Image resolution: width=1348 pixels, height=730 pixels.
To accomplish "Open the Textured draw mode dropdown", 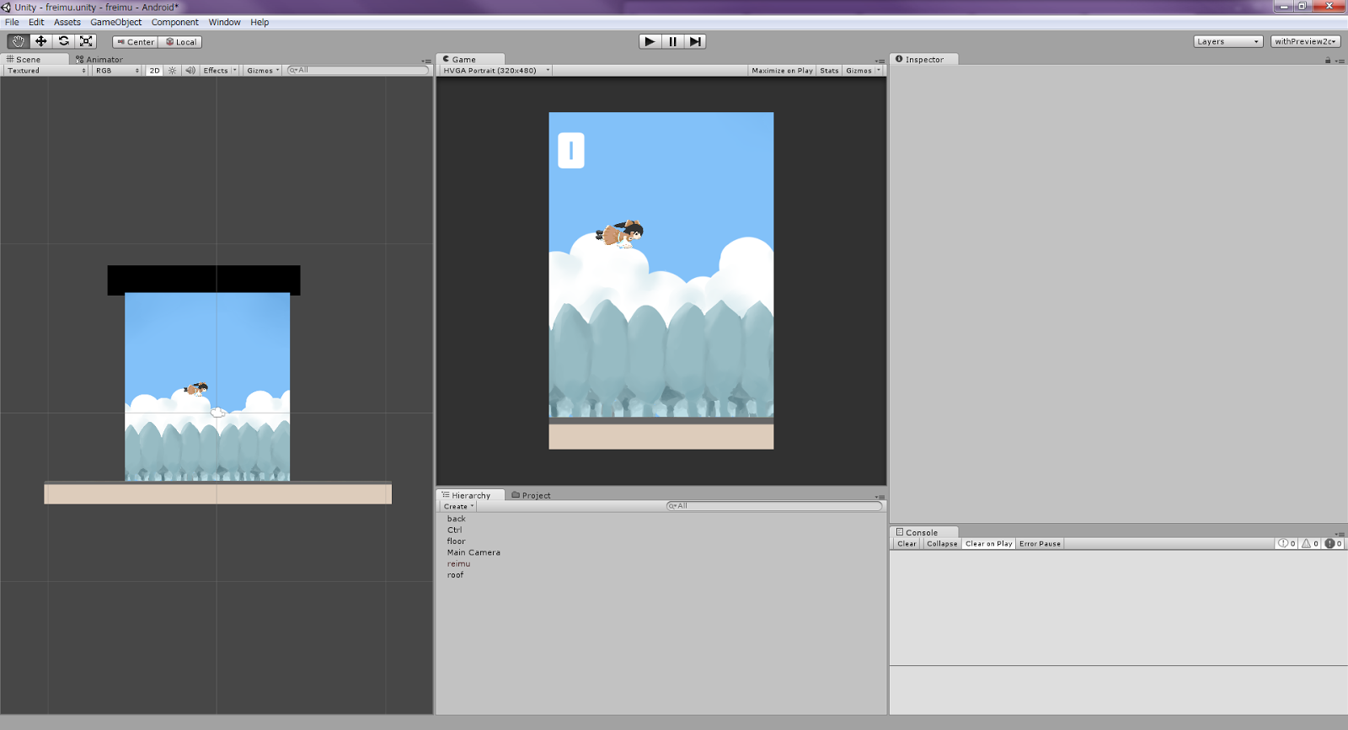I will (46, 71).
